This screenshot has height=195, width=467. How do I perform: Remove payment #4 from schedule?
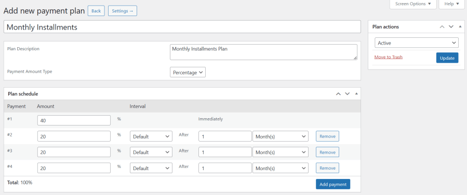point(327,168)
